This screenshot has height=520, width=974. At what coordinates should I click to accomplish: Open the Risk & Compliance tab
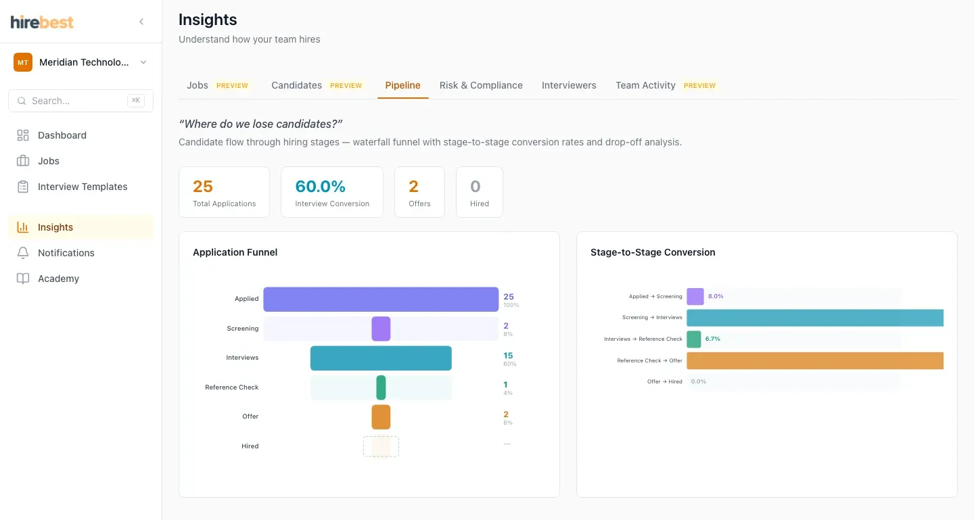481,85
